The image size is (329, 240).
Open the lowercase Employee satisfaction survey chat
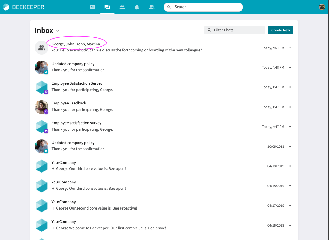(164, 126)
